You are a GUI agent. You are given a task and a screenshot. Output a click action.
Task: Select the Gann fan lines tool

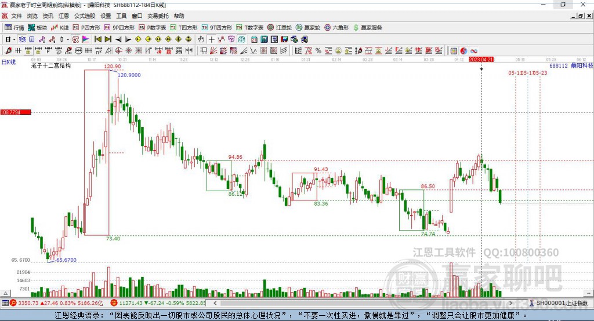click(213, 51)
